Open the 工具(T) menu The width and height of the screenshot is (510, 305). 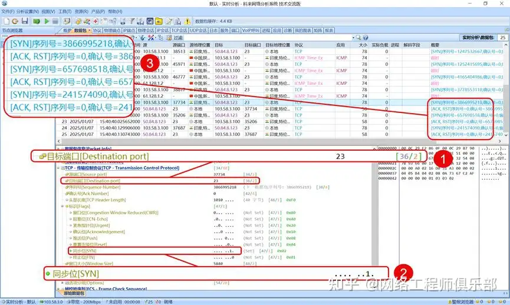point(64,11)
